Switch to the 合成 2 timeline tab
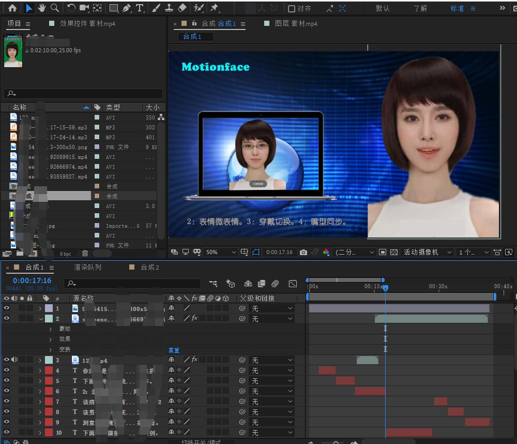 click(x=150, y=268)
